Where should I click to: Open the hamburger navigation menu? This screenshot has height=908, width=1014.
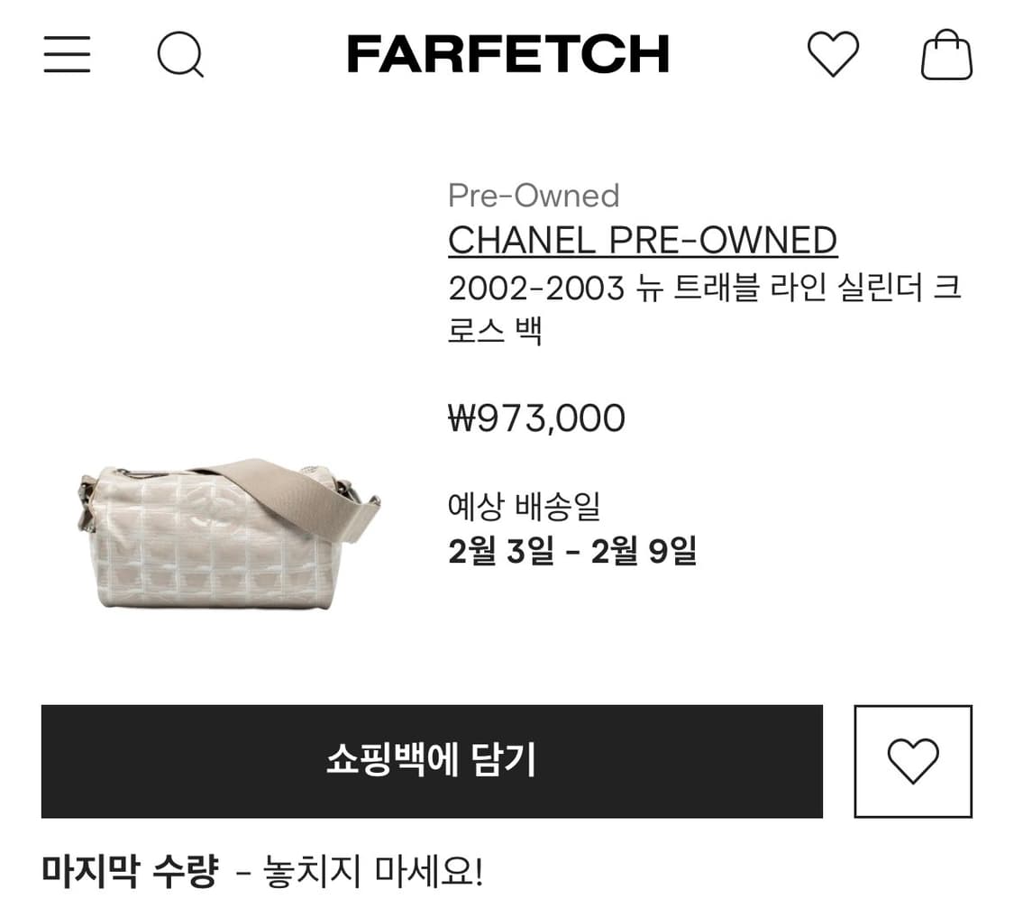point(67,54)
